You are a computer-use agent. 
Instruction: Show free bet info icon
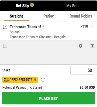point(43,80)
